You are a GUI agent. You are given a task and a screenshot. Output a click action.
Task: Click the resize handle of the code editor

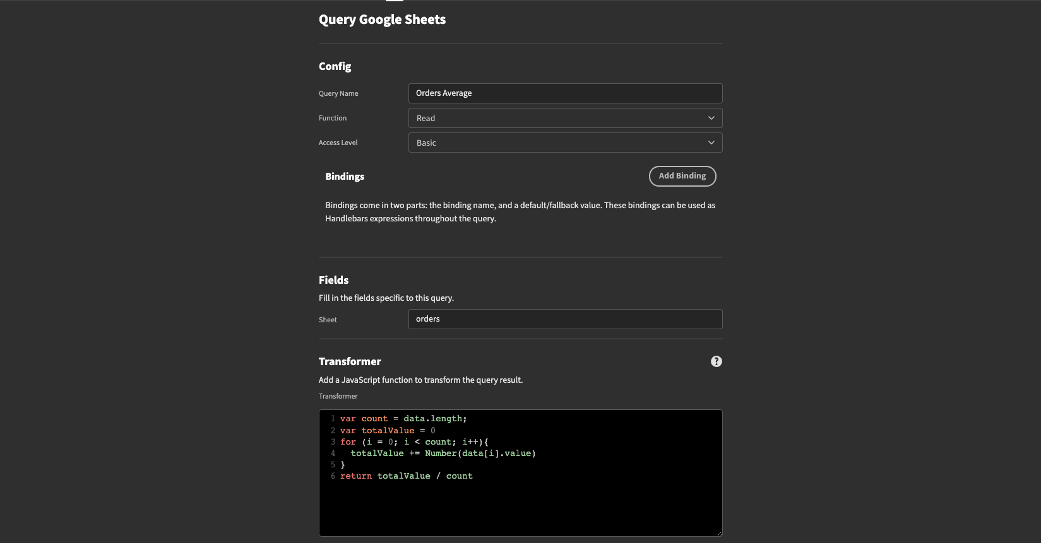[x=718, y=533]
